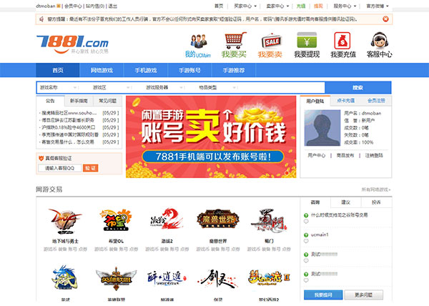Open the 闲置手游账号 promotional banner
Image resolution: width=429 pixels, height=306 pixels.
point(211,137)
